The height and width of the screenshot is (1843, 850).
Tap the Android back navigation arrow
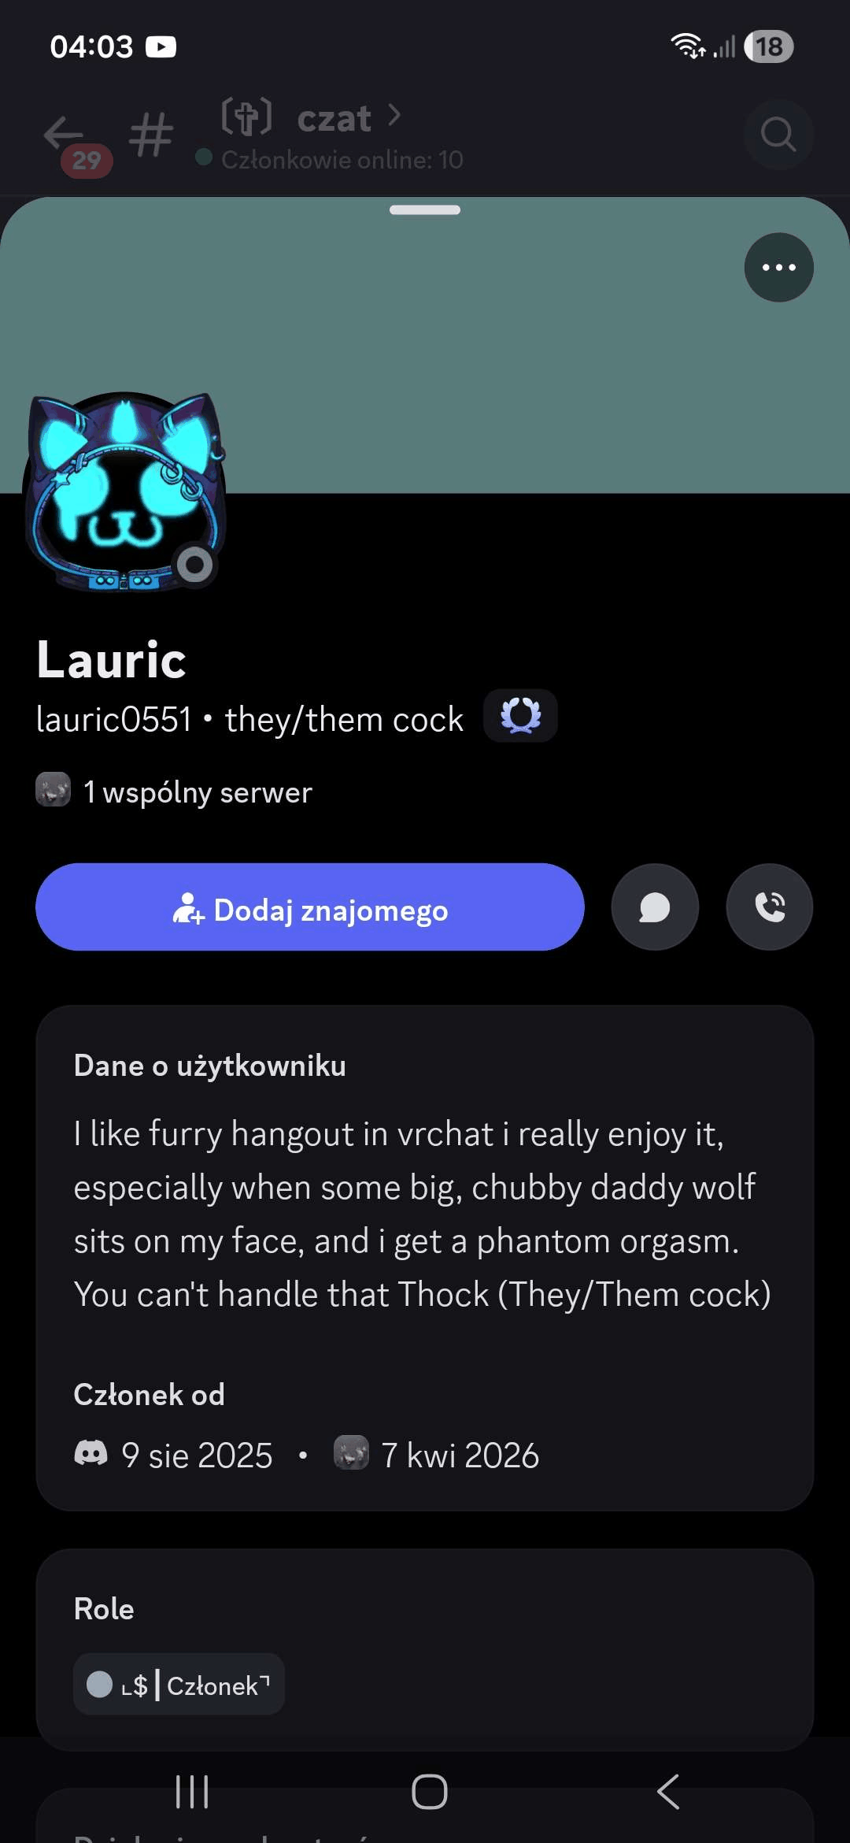(x=668, y=1792)
